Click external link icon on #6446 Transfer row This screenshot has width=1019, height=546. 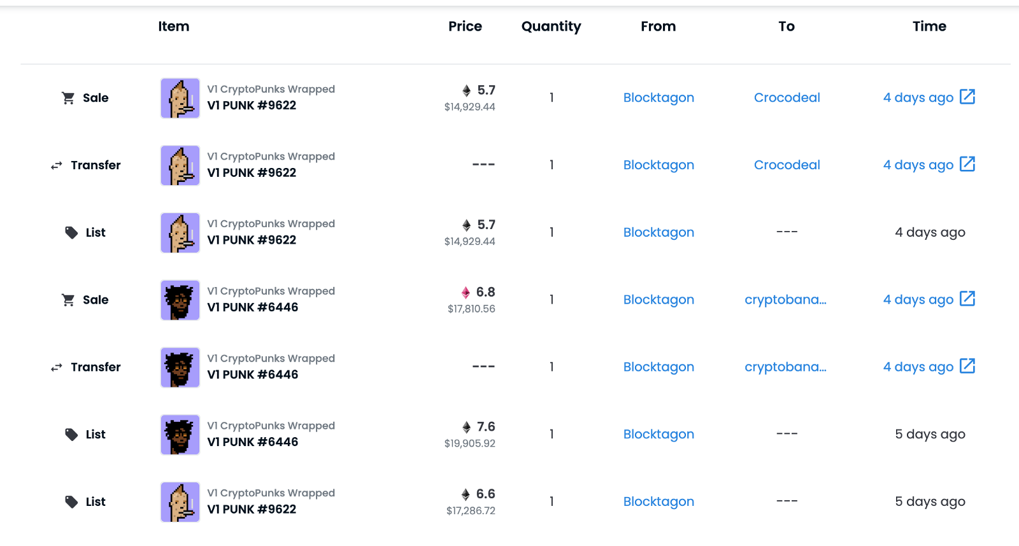967,366
